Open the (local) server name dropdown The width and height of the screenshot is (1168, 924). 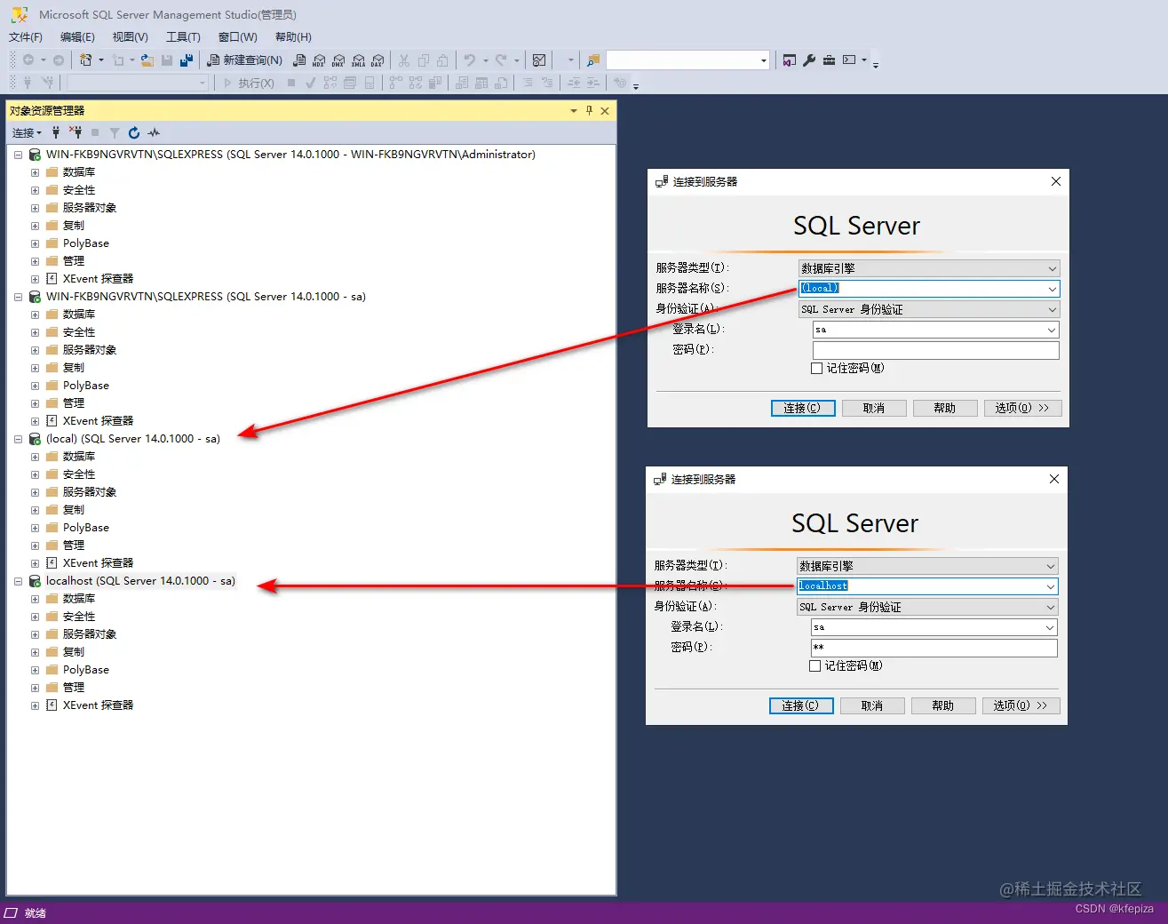pos(1052,289)
